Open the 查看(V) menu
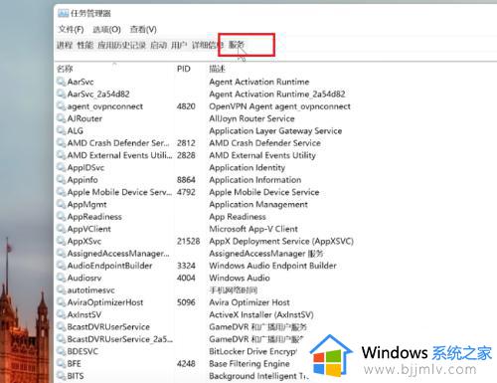This screenshot has height=383, width=497. [143, 30]
